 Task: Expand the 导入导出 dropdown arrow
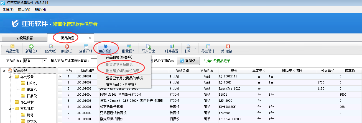[159, 48]
